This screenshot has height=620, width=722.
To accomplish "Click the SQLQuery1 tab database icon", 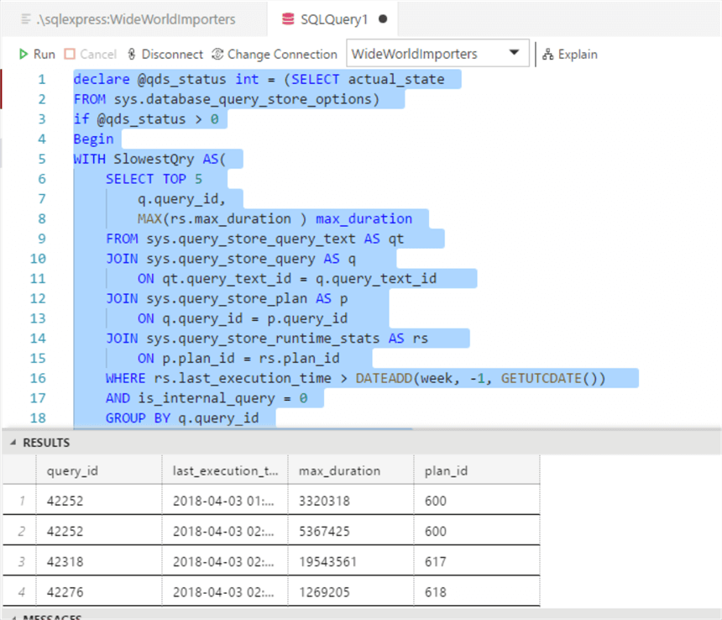I will click(x=289, y=18).
